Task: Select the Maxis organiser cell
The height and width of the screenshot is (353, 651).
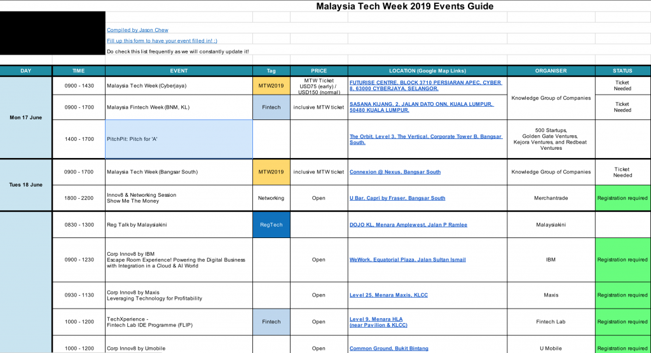Action: [x=551, y=295]
